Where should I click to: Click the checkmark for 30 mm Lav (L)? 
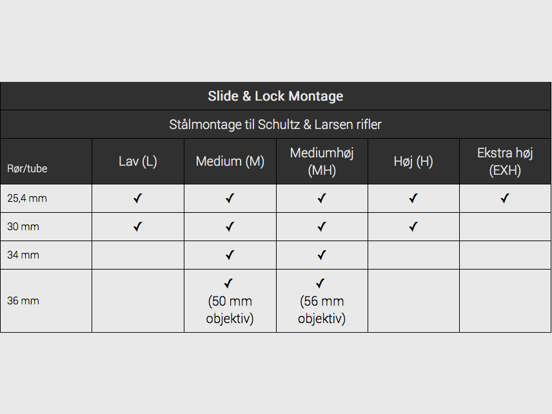click(137, 226)
